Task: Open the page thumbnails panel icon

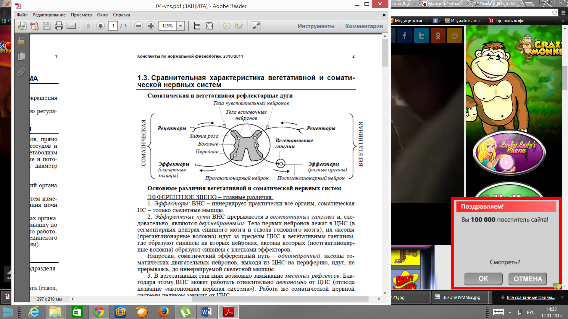Action: pyautogui.click(x=21, y=56)
